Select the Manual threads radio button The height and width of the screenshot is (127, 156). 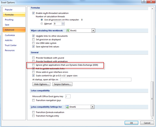[42, 24]
